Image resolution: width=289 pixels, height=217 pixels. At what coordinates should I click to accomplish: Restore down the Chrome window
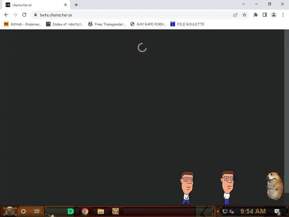tap(270, 4)
